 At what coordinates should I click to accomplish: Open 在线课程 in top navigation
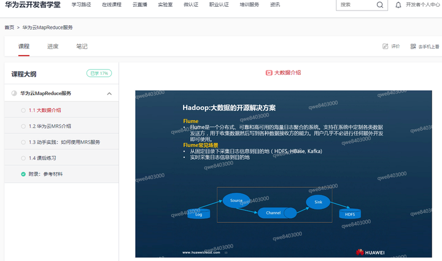pyautogui.click(x=112, y=4)
